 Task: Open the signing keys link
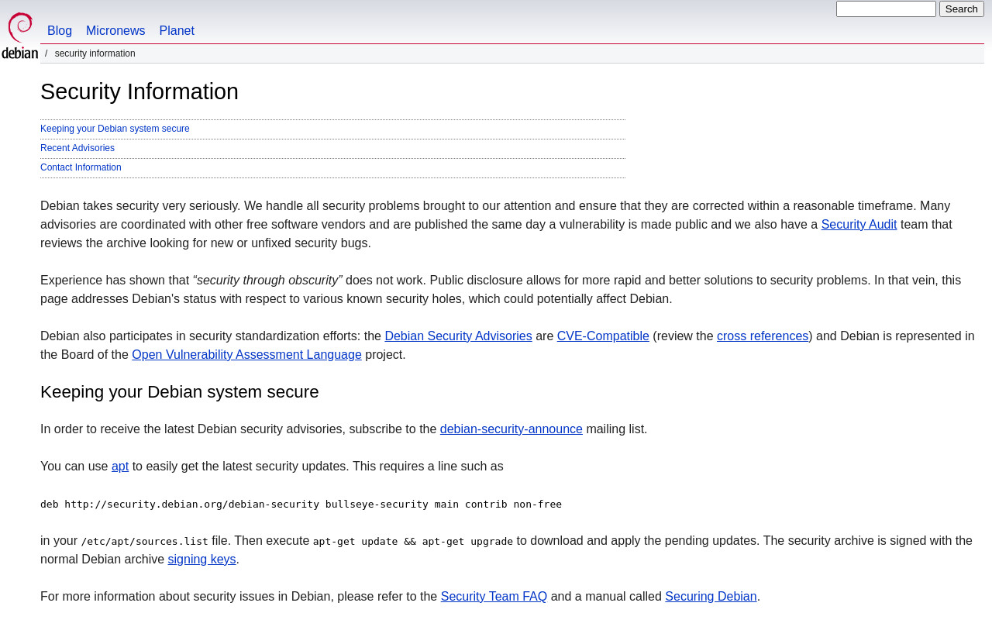(201, 560)
